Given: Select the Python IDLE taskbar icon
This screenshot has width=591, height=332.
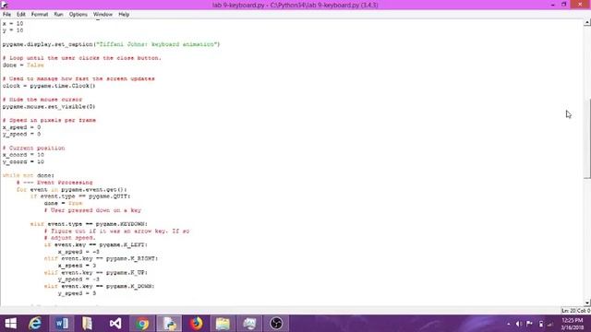Looking at the screenshot, I should 169,324.
